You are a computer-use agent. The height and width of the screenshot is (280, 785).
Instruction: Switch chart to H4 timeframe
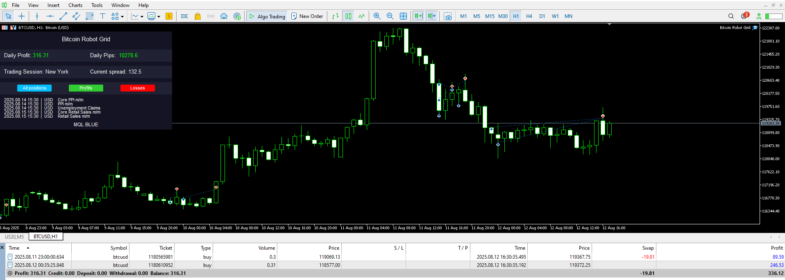(529, 16)
